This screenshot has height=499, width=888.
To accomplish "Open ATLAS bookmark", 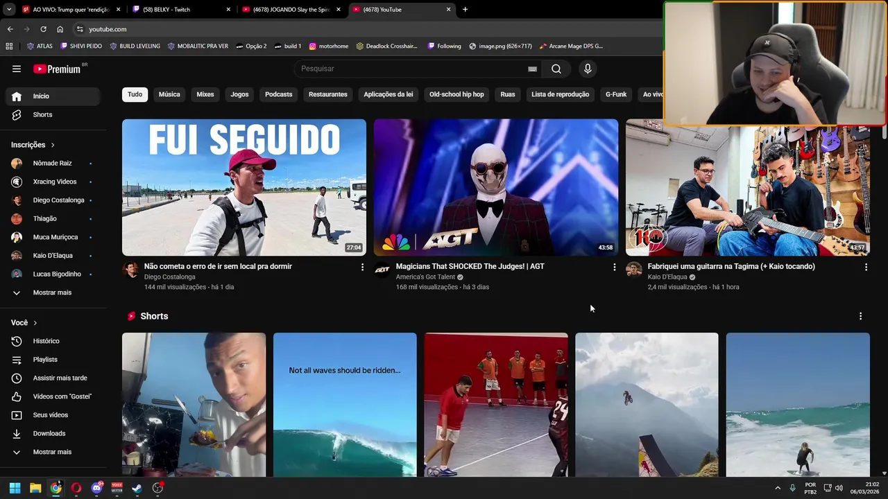I will (40, 46).
